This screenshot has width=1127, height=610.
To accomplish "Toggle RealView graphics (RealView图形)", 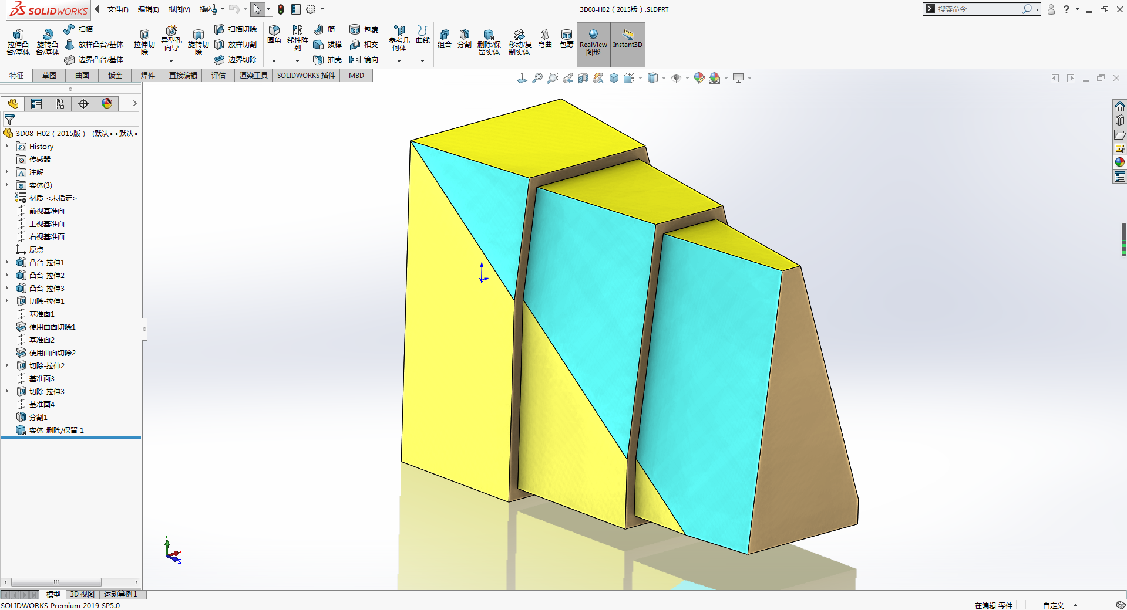I will (593, 44).
